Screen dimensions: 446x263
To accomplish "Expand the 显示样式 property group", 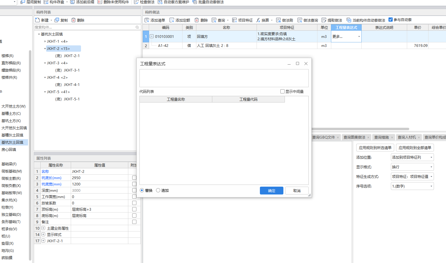I will coord(43,234).
